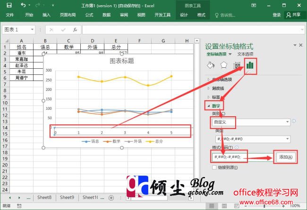Click the Tell me lightbulb search box
This screenshot has height=210, width=307.
point(225,15)
